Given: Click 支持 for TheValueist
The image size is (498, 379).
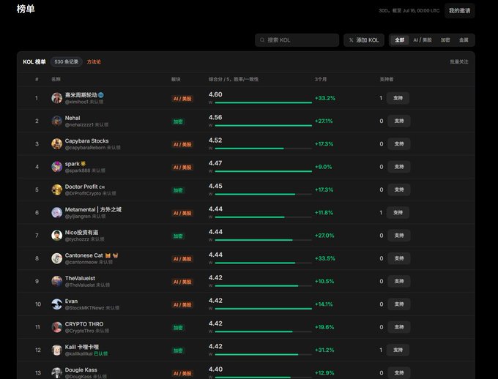Looking at the screenshot, I should click(x=399, y=281).
